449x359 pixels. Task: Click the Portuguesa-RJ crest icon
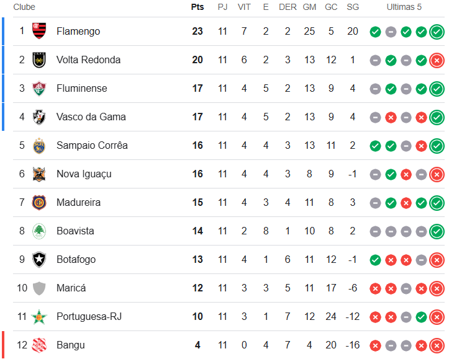coord(39,316)
